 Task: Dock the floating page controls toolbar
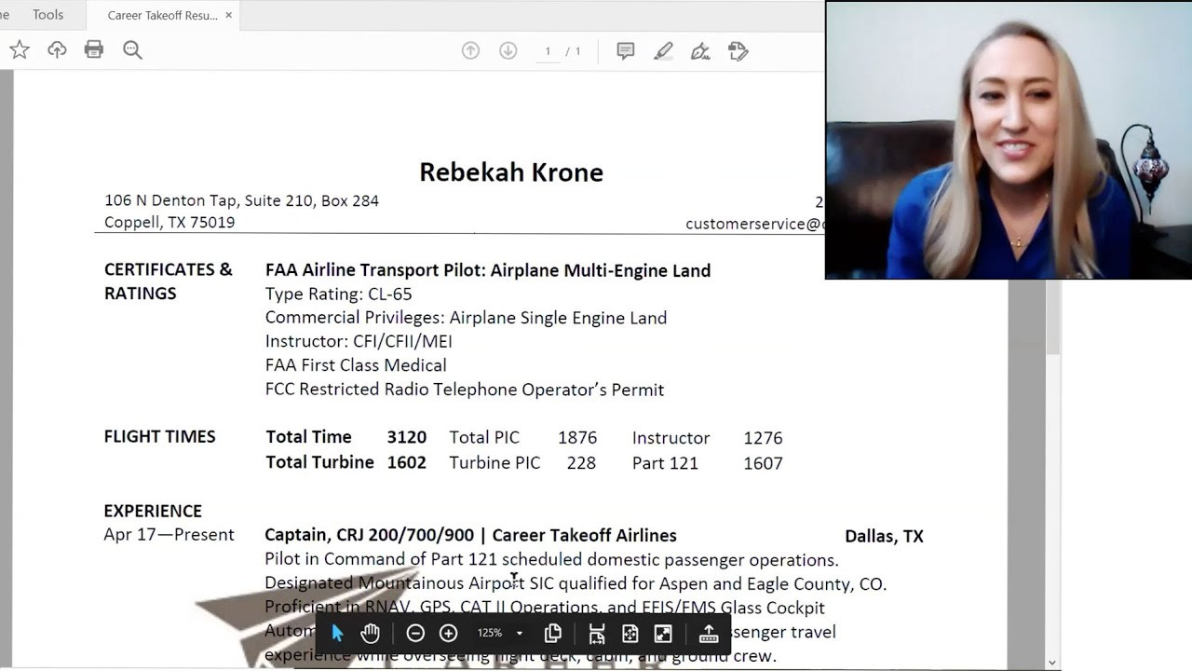tap(709, 634)
